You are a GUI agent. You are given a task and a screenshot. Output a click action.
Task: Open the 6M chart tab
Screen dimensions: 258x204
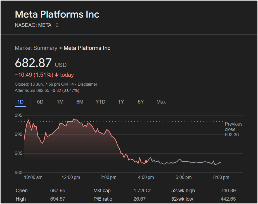(x=80, y=102)
